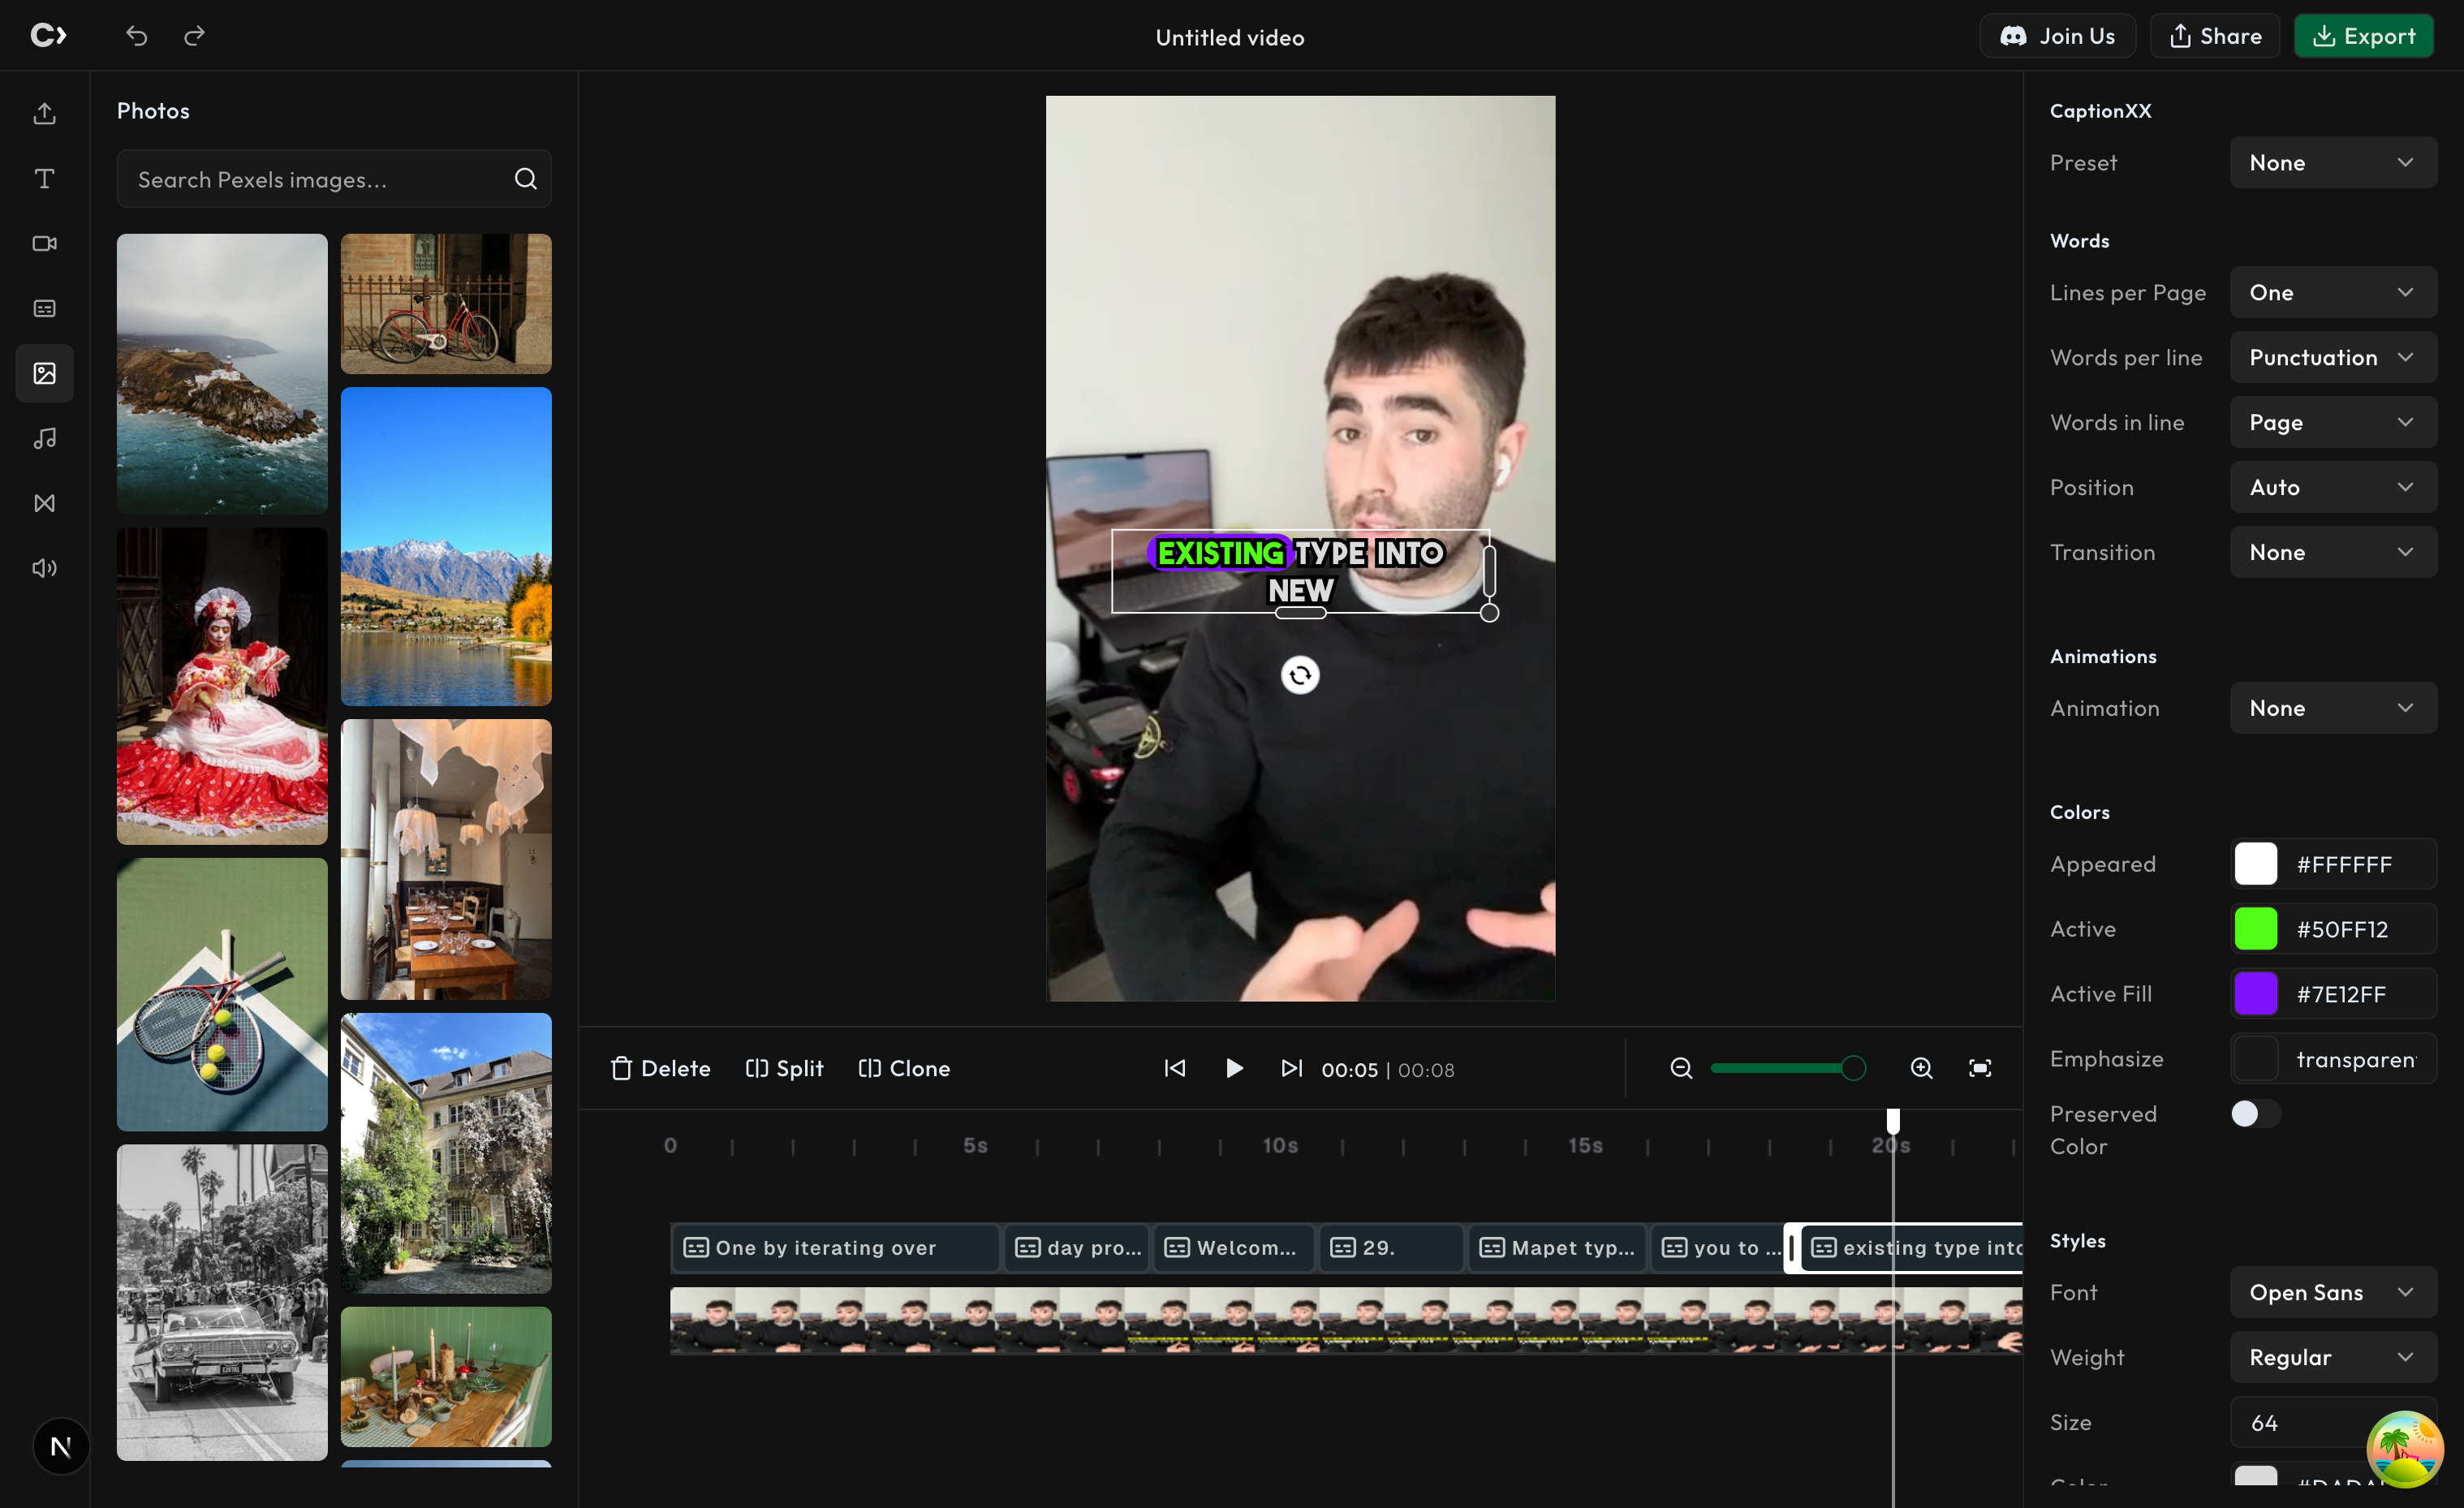This screenshot has width=2464, height=1508.
Task: Click the fullscreen preview icon
Action: [1980, 1068]
